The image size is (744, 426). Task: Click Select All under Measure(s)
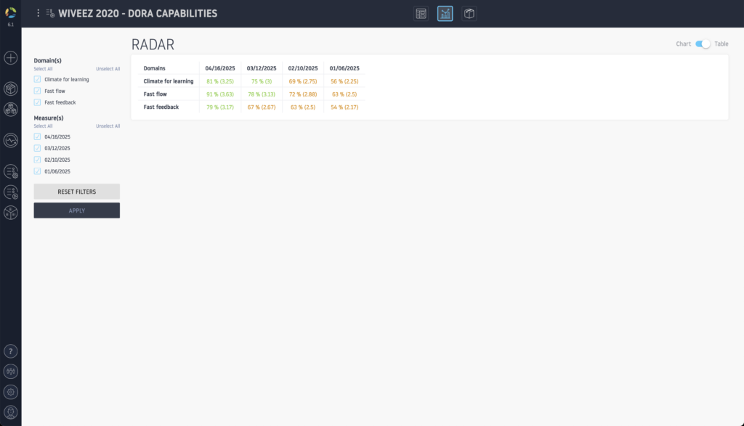(x=44, y=126)
